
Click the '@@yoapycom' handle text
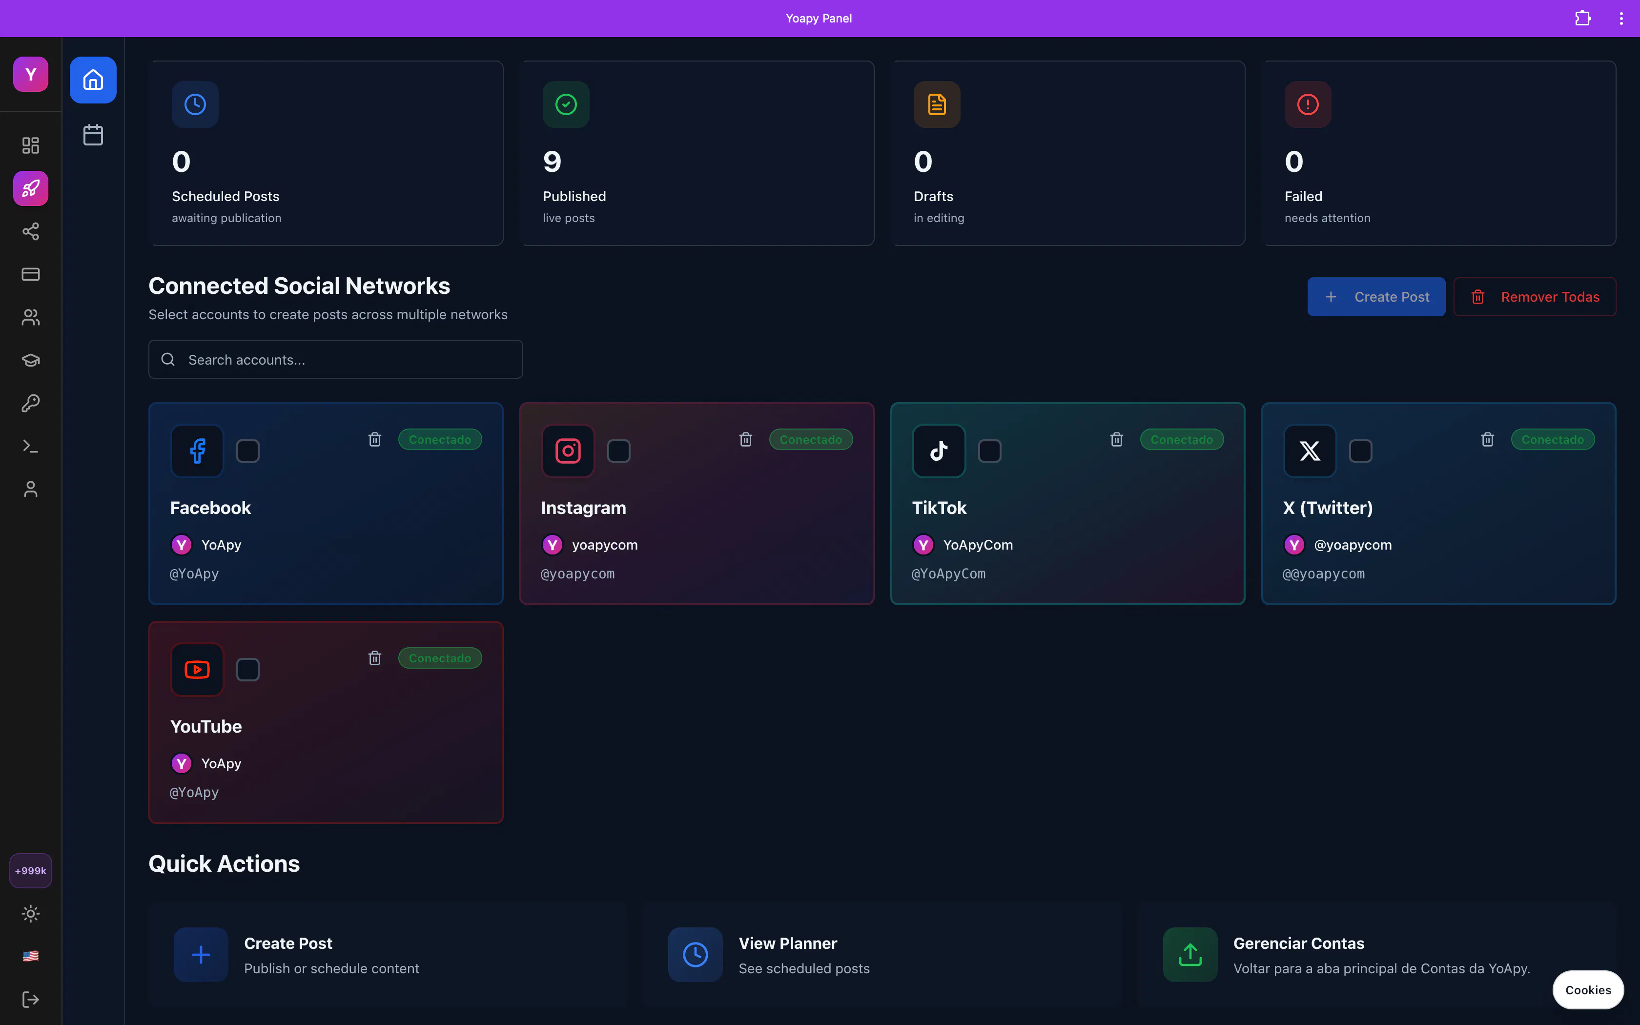point(1323,574)
